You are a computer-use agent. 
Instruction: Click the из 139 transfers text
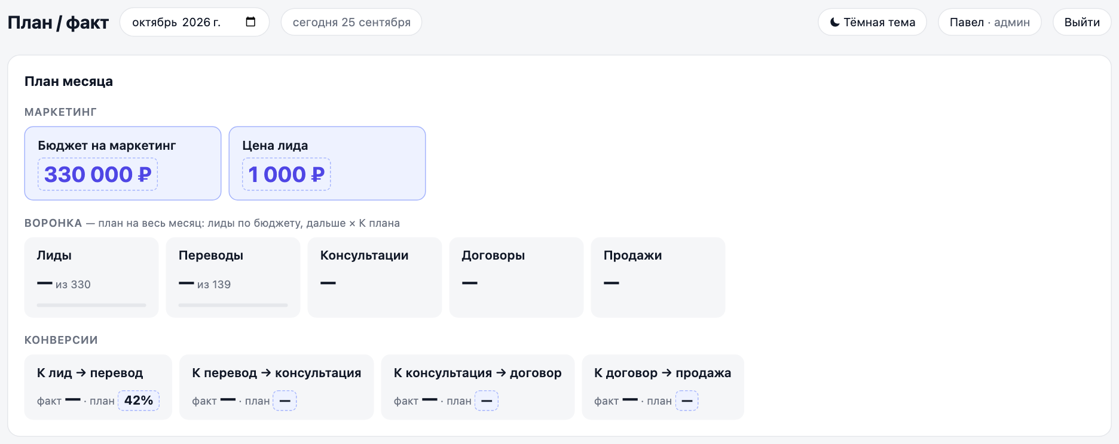[x=214, y=285]
